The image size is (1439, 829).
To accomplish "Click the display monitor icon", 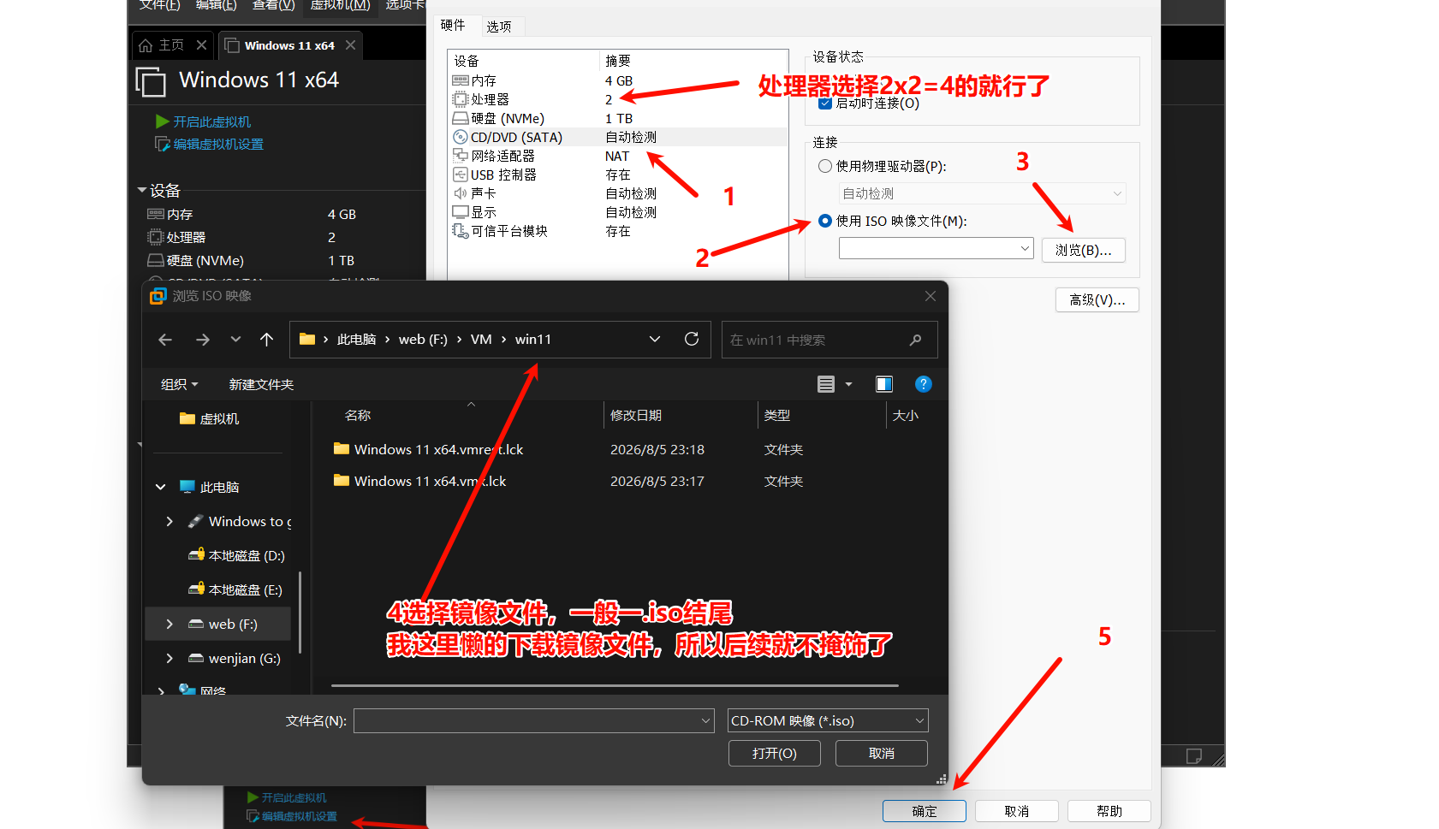I will [461, 212].
